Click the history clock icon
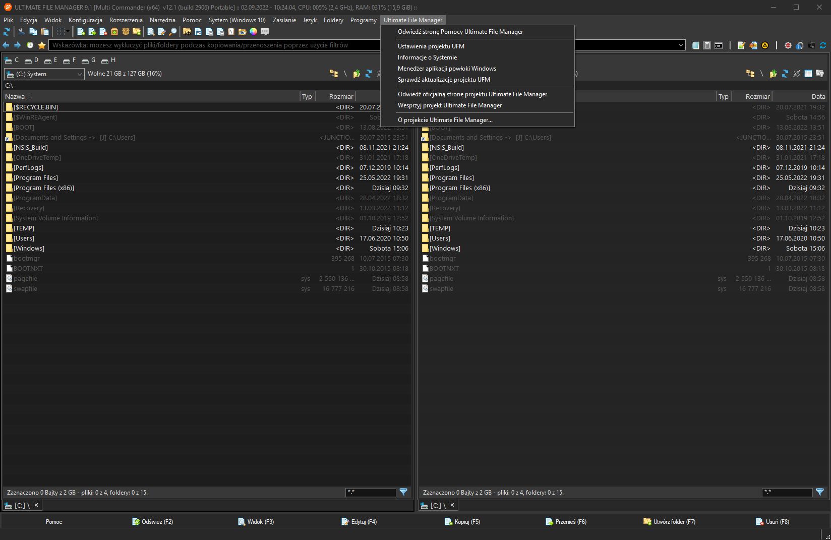The height and width of the screenshot is (540, 831). point(30,45)
